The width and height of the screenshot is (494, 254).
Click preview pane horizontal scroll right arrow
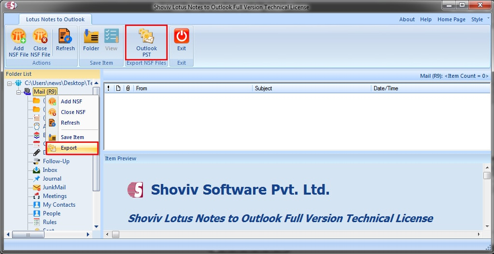point(479,234)
